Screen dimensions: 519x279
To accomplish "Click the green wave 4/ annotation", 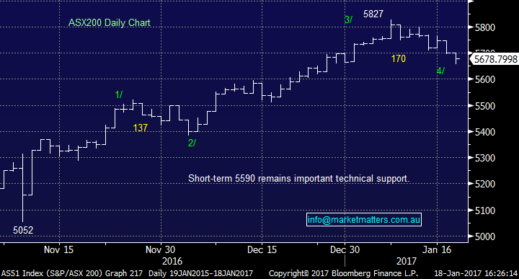I will pos(440,71).
